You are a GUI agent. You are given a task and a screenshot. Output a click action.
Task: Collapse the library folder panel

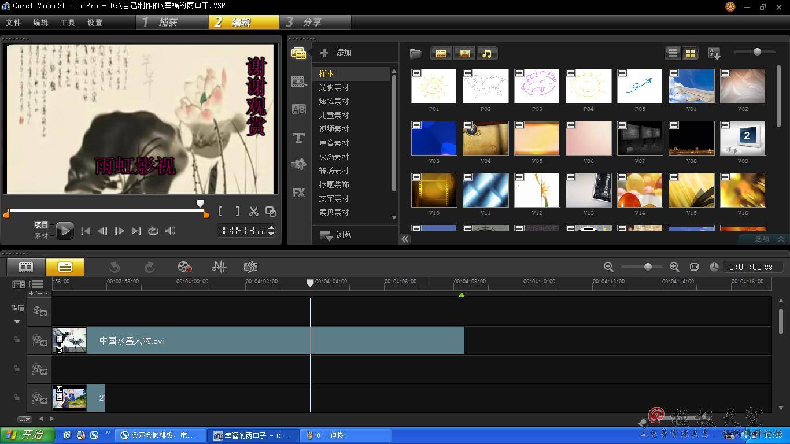[405, 239]
